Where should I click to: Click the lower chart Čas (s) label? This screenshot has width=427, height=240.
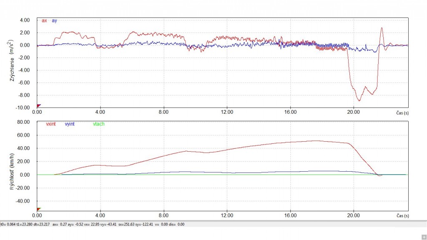pos(402,216)
